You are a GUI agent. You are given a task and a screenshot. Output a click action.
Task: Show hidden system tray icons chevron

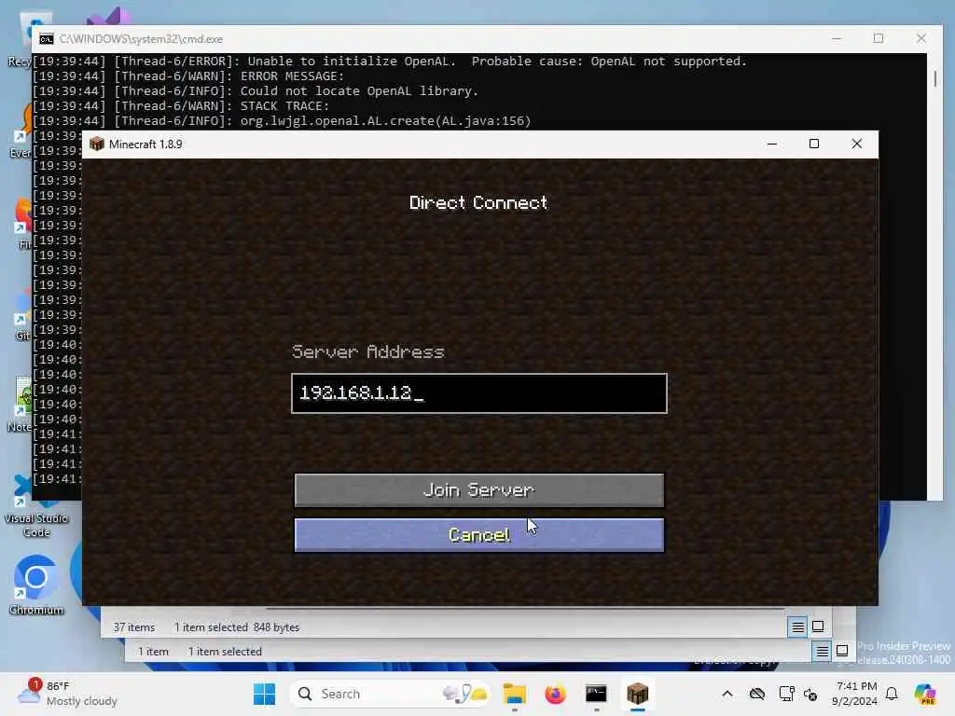tap(727, 694)
